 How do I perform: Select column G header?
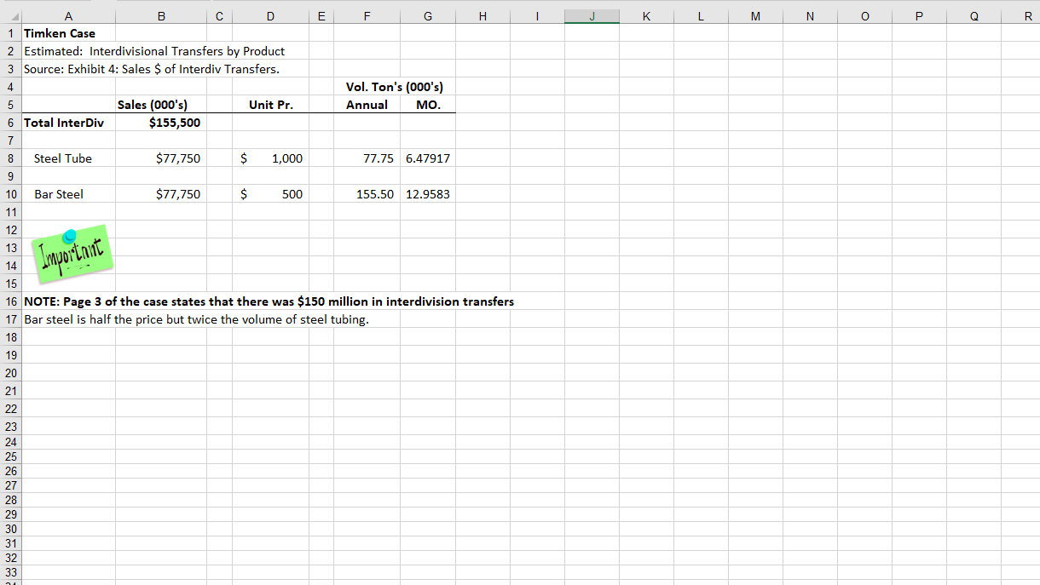pyautogui.click(x=427, y=15)
